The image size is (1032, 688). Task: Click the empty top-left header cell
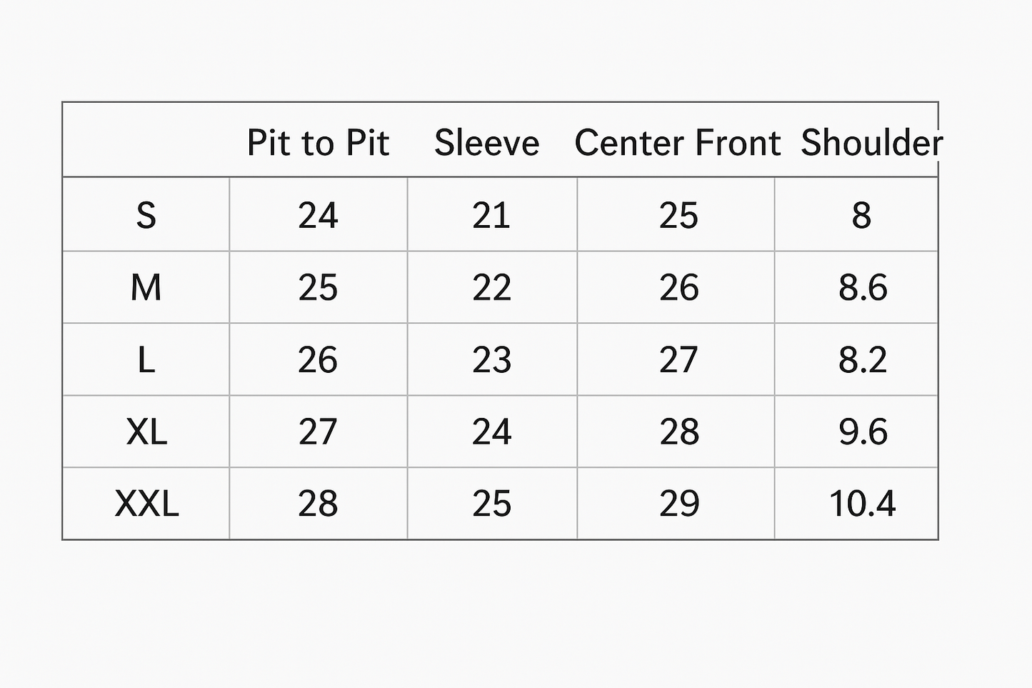click(146, 140)
